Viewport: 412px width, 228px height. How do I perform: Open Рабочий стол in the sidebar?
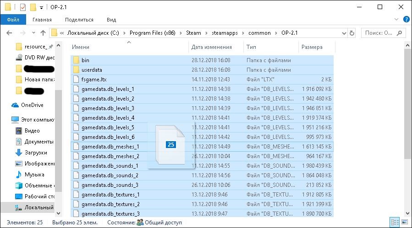(x=35, y=196)
